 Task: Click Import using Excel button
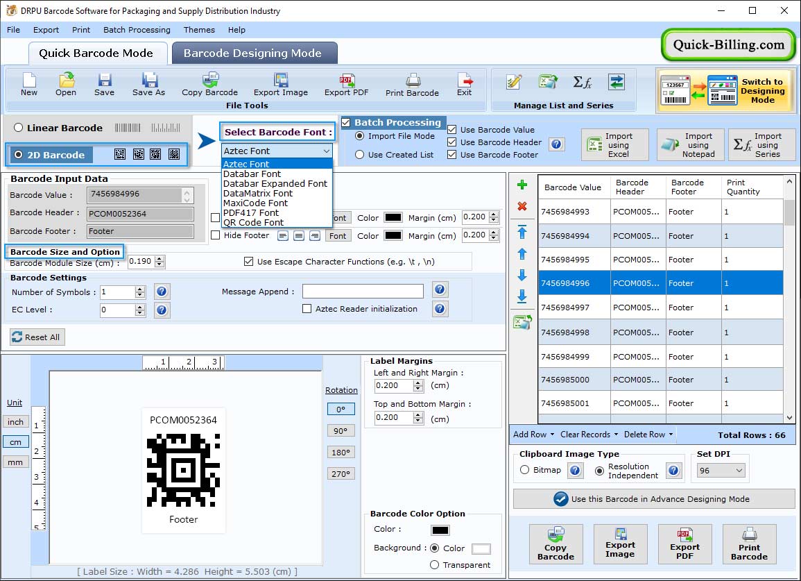click(615, 145)
